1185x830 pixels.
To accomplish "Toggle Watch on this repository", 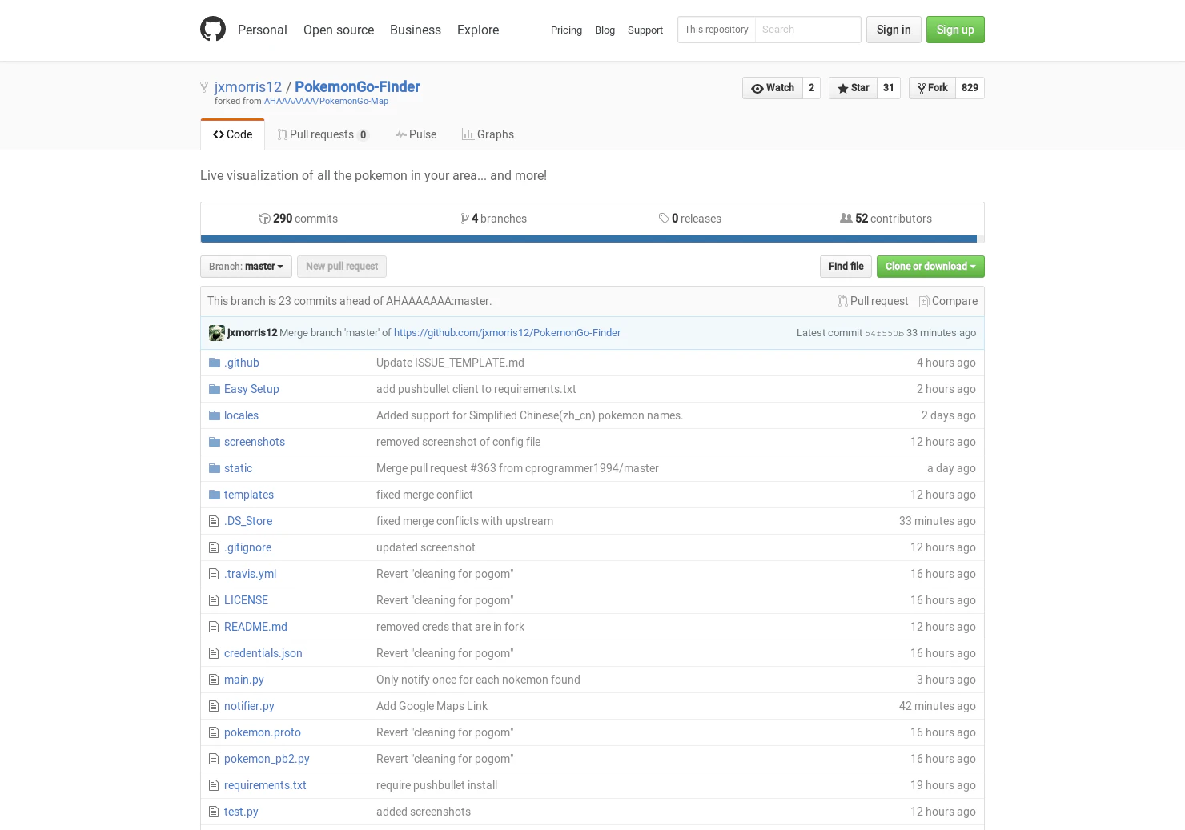I will tap(773, 88).
